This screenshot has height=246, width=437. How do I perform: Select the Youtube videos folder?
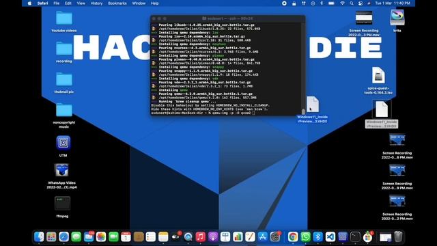64,18
